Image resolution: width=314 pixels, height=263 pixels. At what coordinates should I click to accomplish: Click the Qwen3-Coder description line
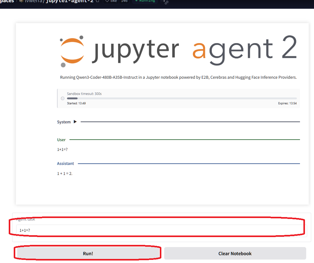tap(178, 77)
